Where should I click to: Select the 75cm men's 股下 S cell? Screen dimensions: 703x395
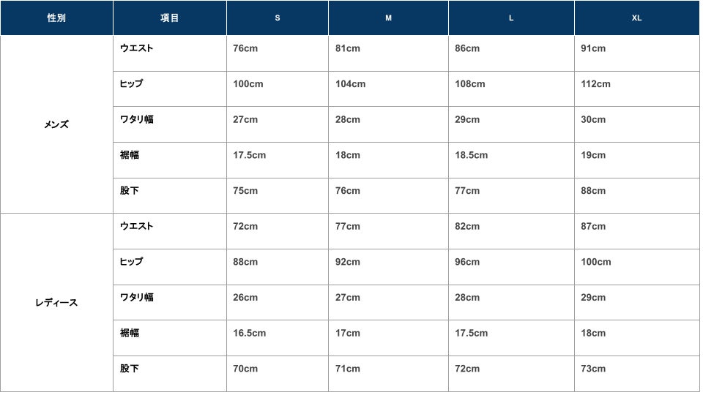coord(245,191)
